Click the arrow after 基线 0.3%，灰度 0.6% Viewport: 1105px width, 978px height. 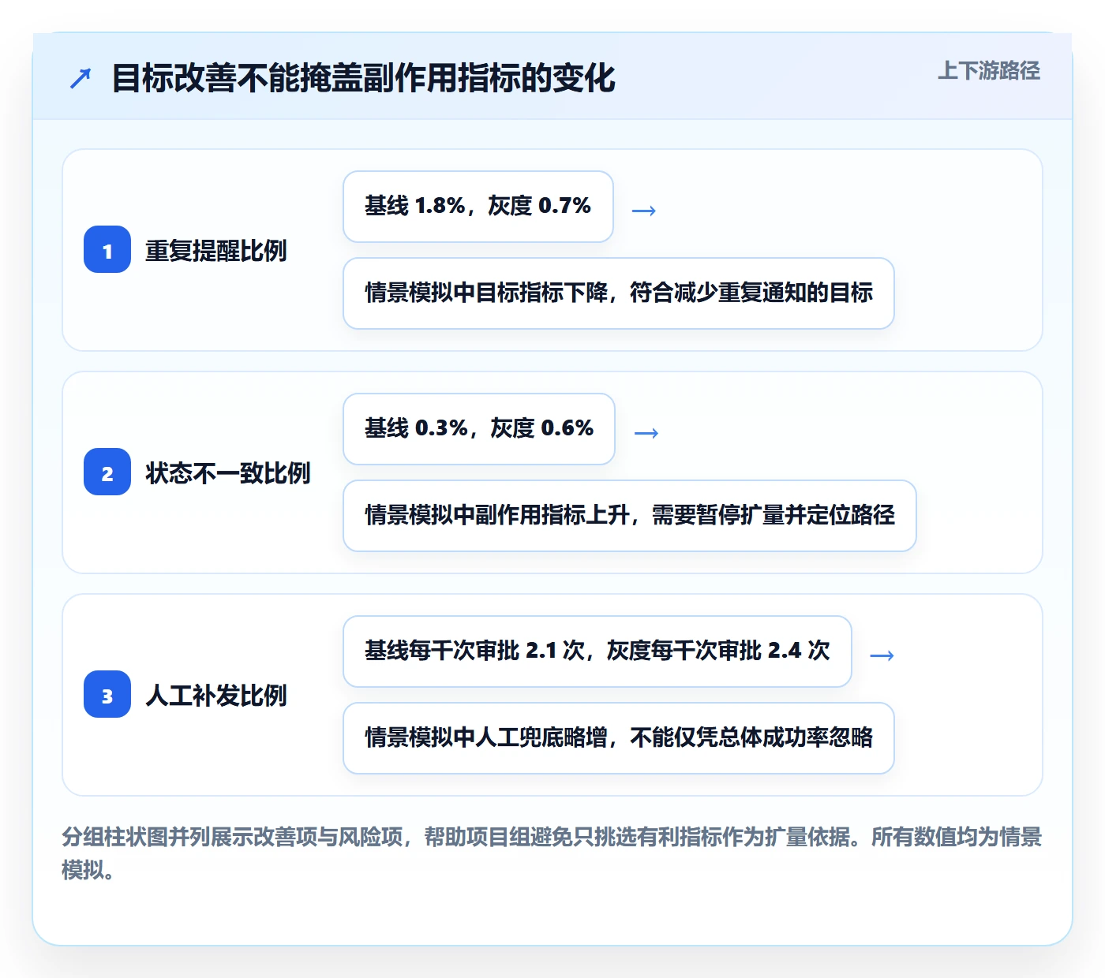[646, 433]
